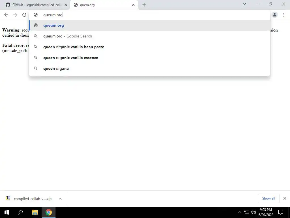Restore down the Chrome window

coord(270,4)
